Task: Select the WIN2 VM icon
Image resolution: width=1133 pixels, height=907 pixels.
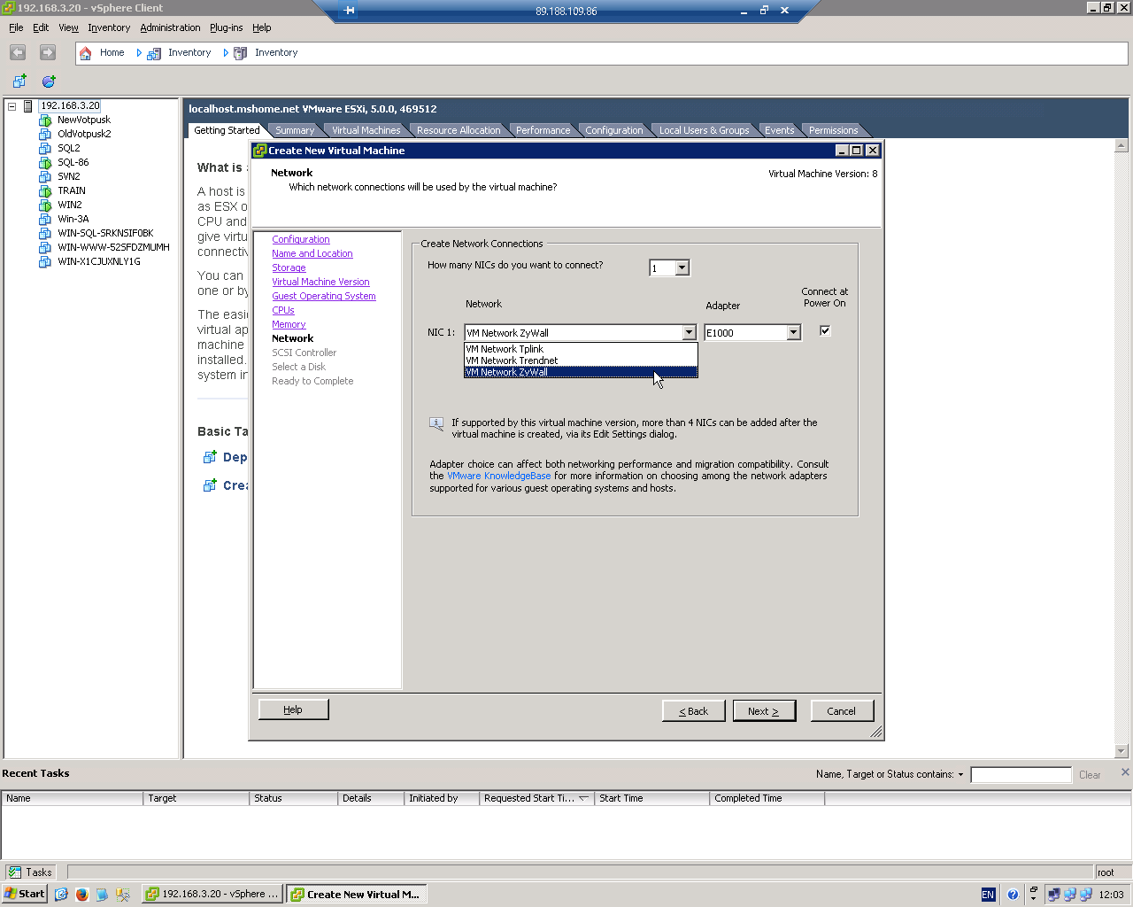Action: 45,205
